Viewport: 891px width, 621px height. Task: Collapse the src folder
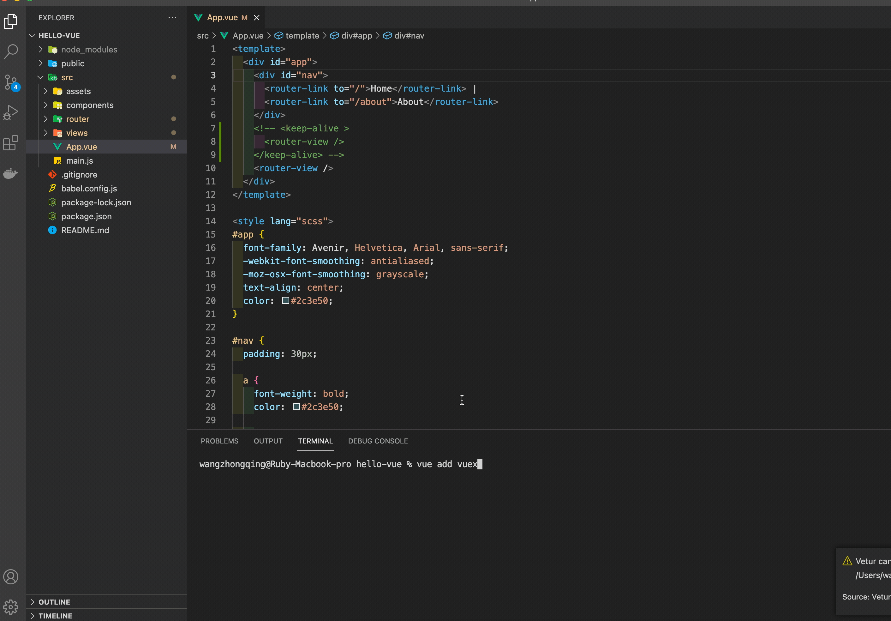pyautogui.click(x=40, y=77)
